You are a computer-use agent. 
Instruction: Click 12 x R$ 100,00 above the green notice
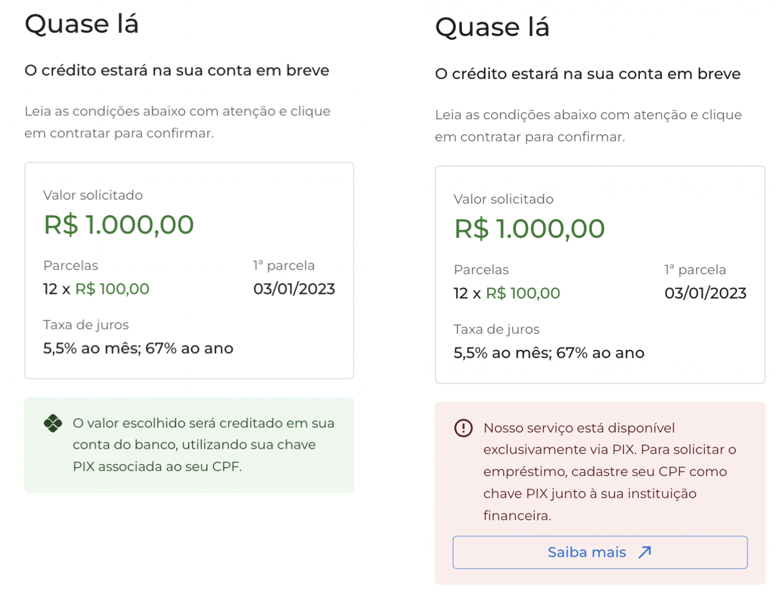click(x=96, y=289)
